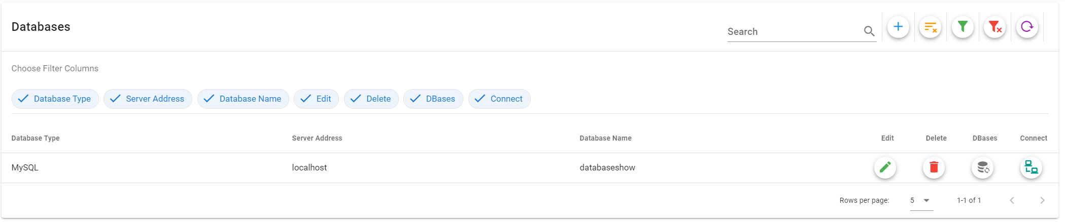Click the purple refresh icon
This screenshot has width=1065, height=222.
pos(1027,27)
